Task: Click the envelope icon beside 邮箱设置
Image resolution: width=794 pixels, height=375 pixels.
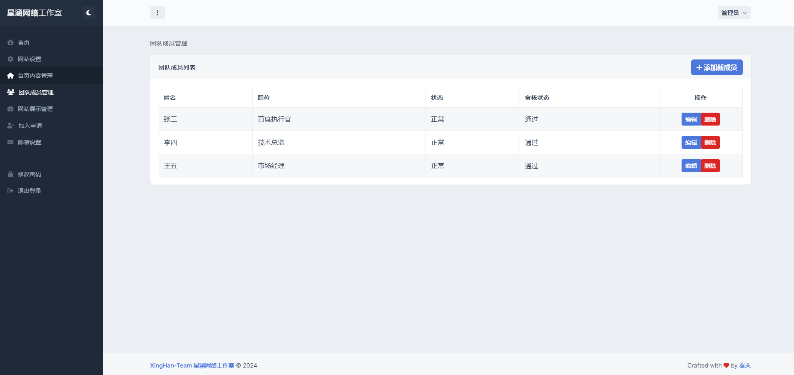Action: pyautogui.click(x=10, y=142)
